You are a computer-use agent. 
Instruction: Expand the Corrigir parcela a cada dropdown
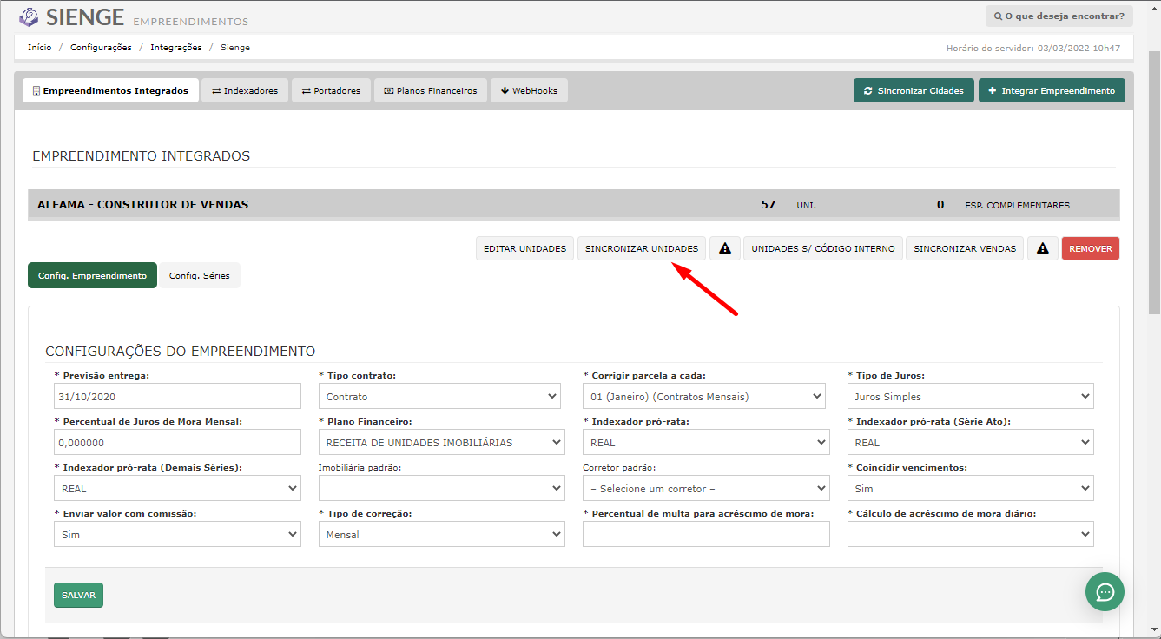tap(706, 396)
